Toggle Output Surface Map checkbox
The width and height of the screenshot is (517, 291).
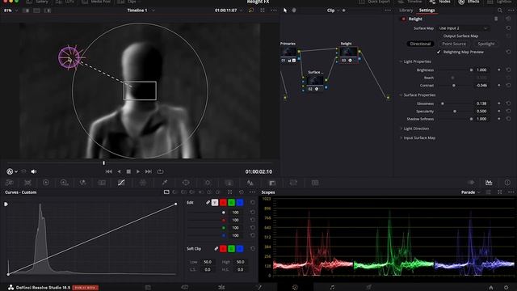click(x=439, y=36)
